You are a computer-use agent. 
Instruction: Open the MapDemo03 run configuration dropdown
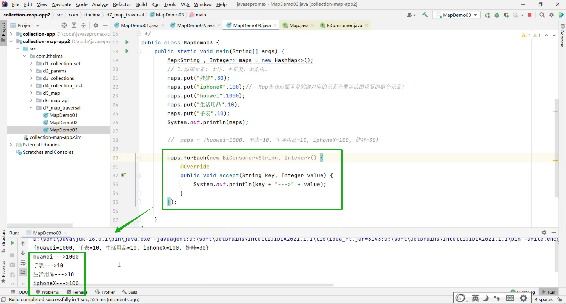475,15
